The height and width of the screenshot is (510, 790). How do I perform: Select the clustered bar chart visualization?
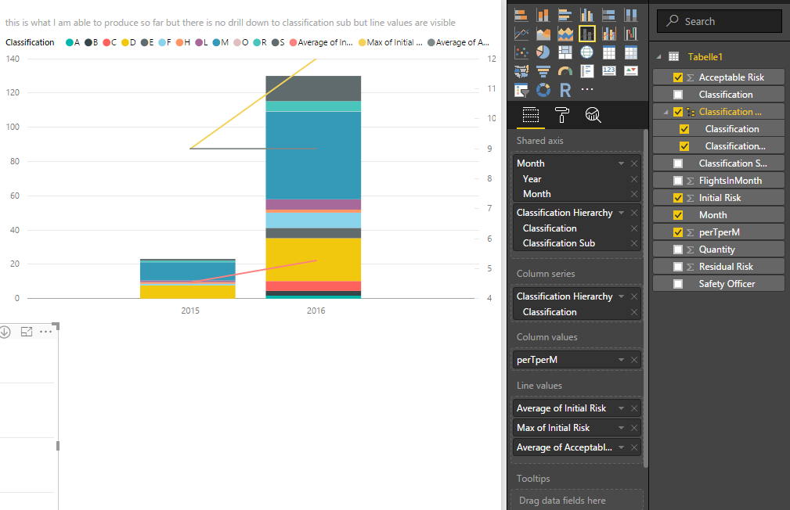click(565, 15)
